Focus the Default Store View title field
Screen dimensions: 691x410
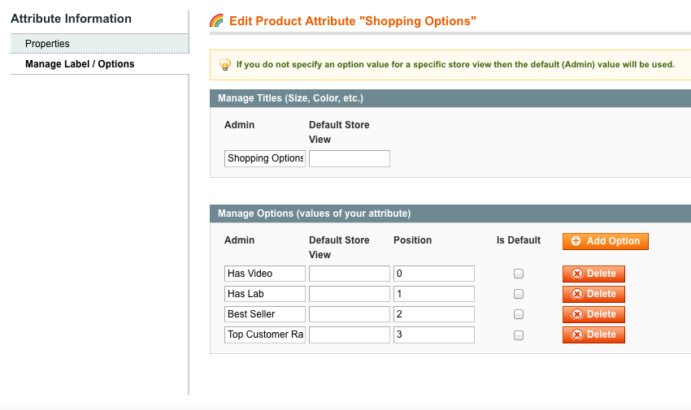[350, 158]
